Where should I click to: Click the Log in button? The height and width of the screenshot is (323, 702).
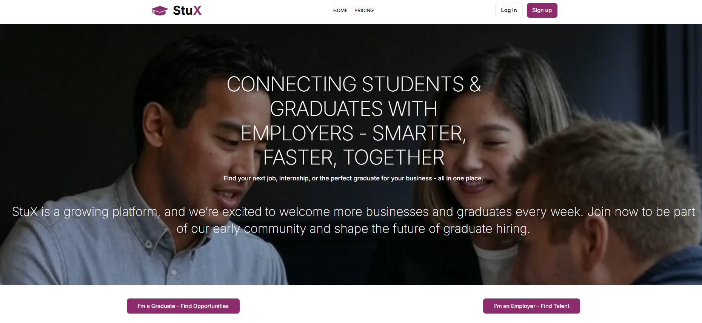point(509,10)
